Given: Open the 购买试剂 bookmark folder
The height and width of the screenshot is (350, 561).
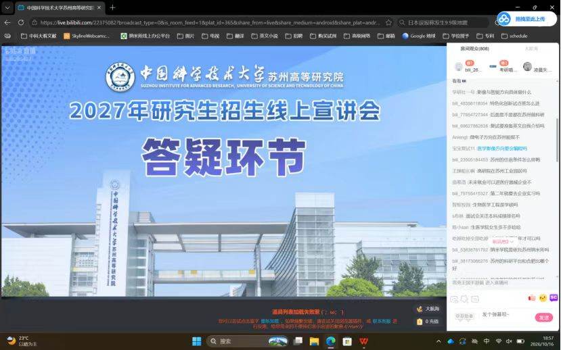Looking at the screenshot, I should tap(323, 36).
